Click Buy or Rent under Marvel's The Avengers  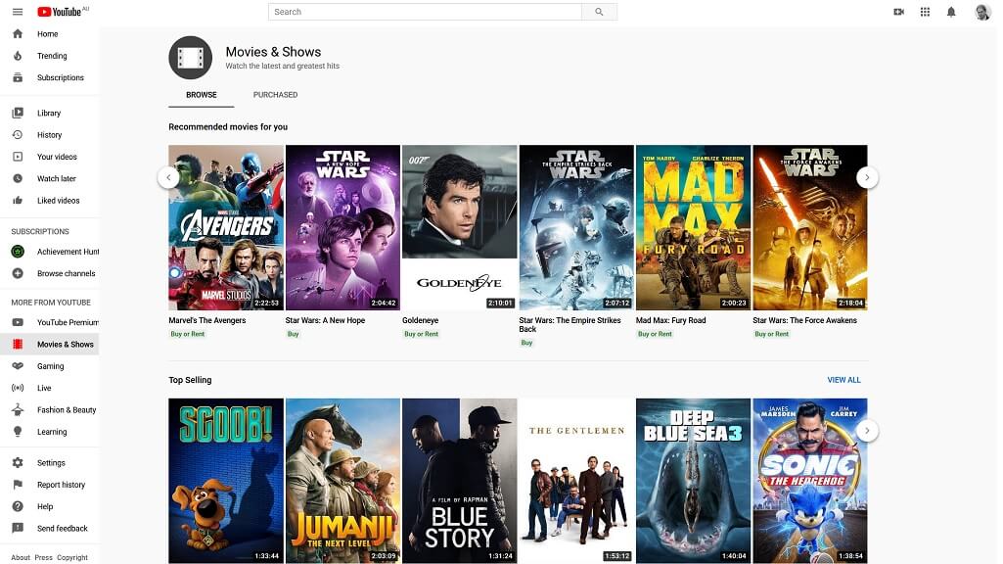point(188,334)
